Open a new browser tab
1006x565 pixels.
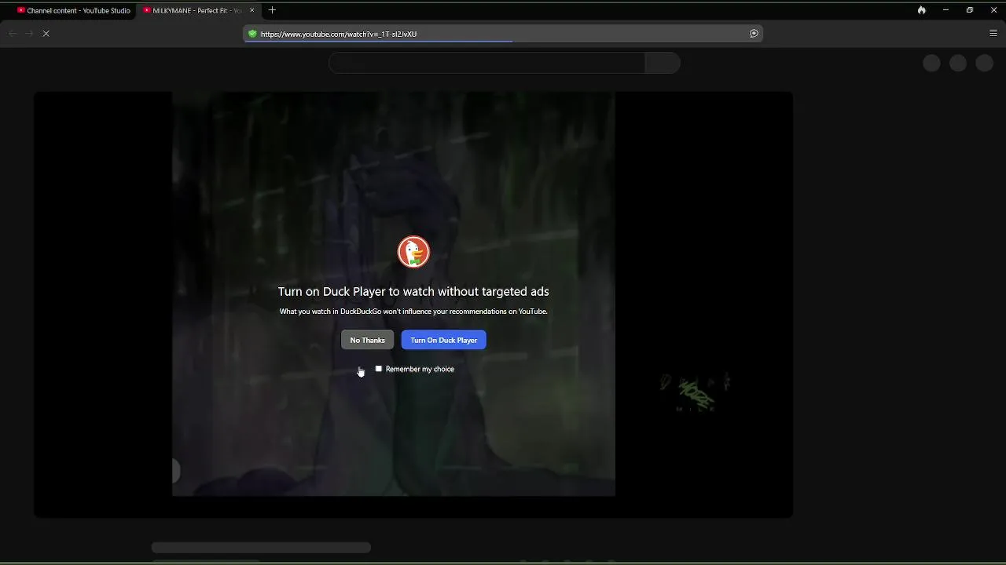(x=272, y=10)
